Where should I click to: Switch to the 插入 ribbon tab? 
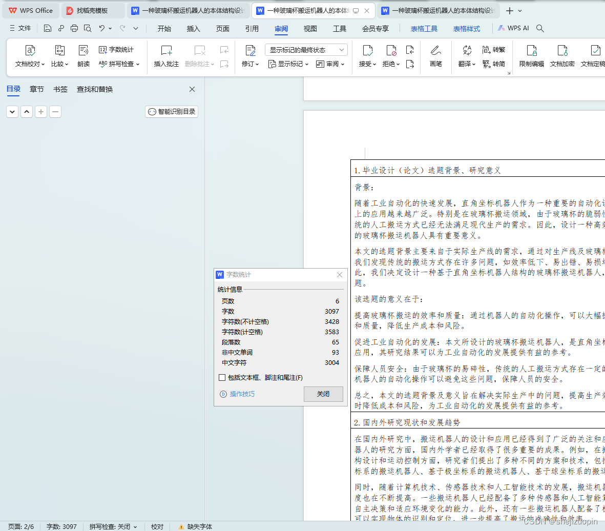pos(193,29)
